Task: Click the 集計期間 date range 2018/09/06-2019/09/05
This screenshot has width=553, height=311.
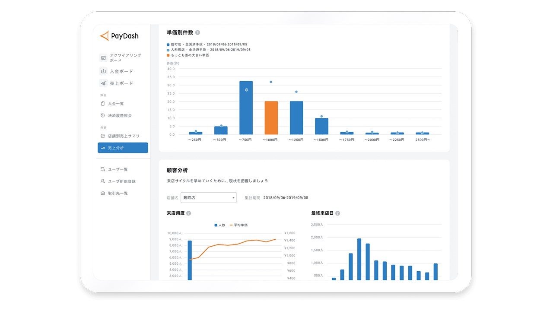Action: (x=286, y=197)
